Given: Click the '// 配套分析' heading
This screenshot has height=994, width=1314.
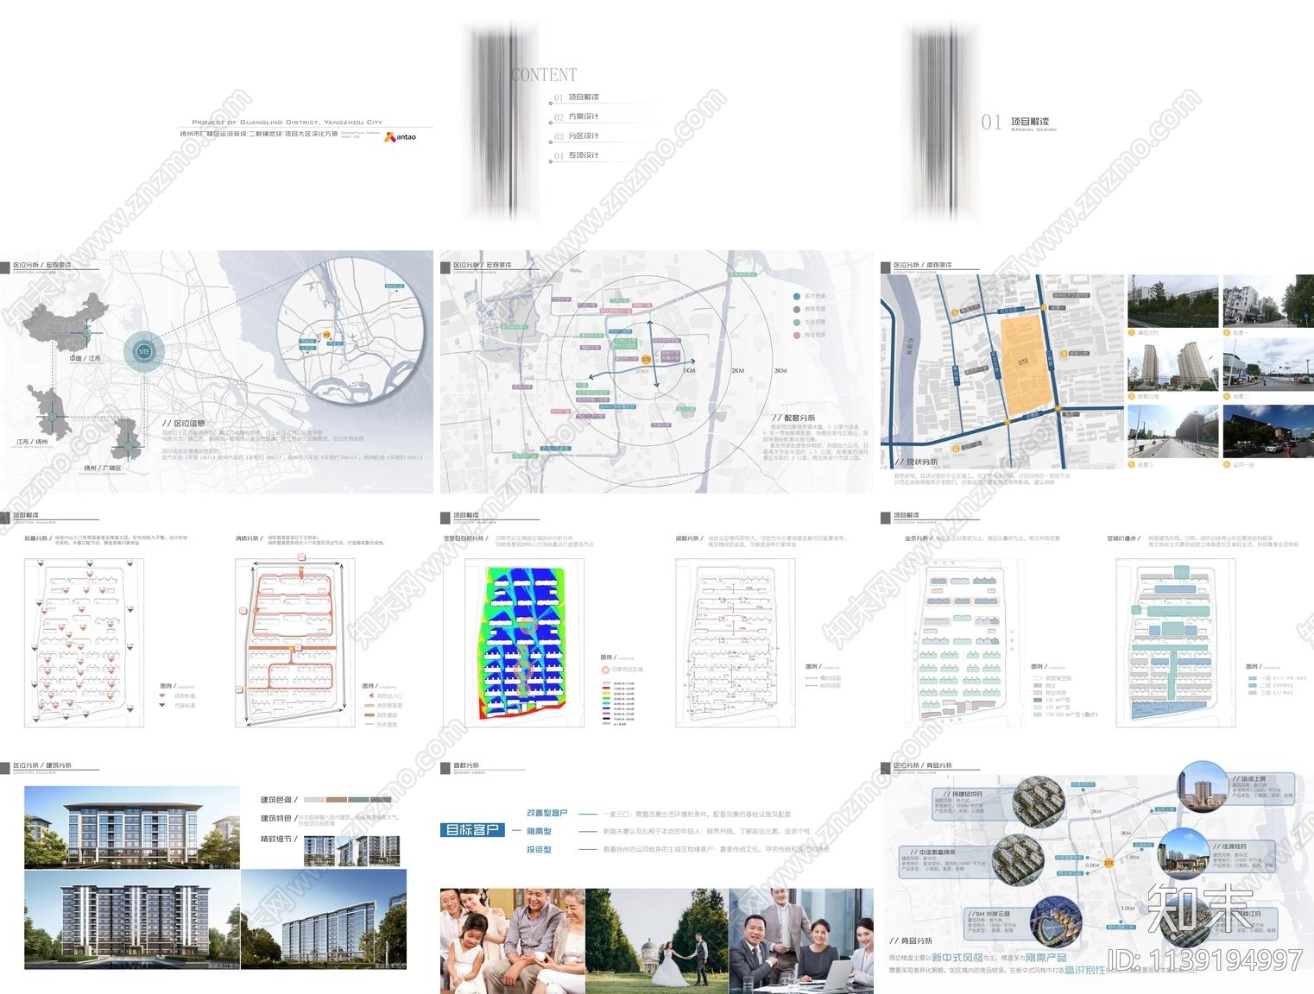Looking at the screenshot, I should click(x=793, y=418).
